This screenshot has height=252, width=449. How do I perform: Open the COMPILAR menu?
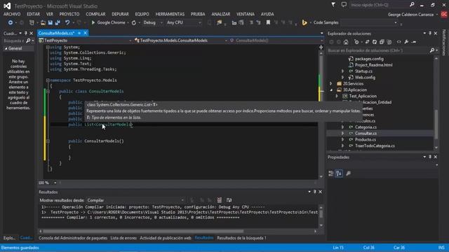pyautogui.click(x=95, y=14)
